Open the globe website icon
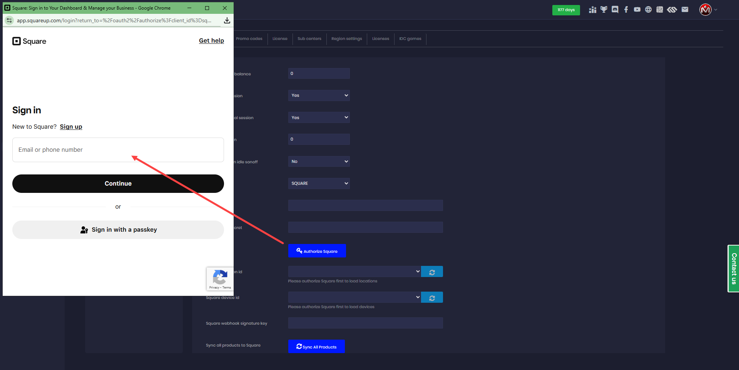Image resolution: width=739 pixels, height=370 pixels. coord(649,10)
